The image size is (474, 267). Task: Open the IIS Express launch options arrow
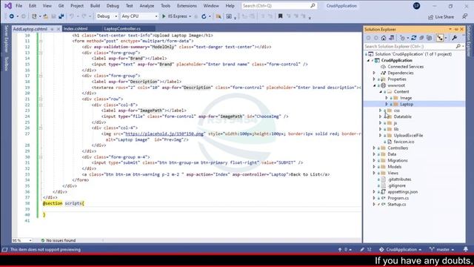pyautogui.click(x=190, y=16)
